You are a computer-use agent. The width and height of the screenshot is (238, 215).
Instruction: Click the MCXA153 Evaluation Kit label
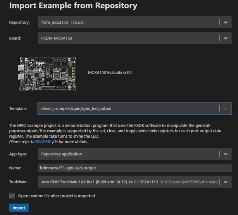[110, 72]
